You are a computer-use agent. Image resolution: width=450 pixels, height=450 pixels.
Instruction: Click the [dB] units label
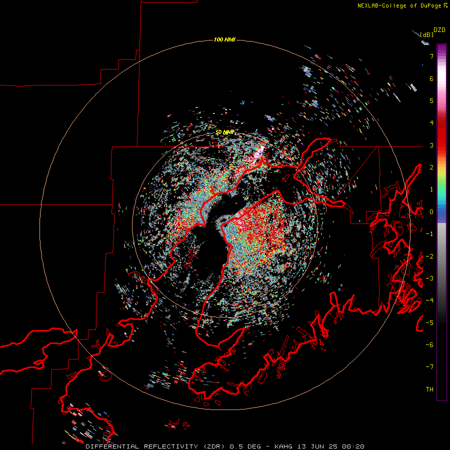click(x=426, y=35)
